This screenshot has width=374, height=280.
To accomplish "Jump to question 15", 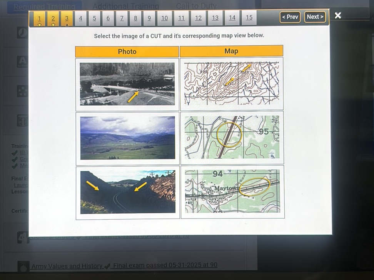I will [249, 17].
